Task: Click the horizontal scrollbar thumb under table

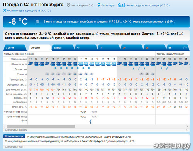Action: pos(41,126)
